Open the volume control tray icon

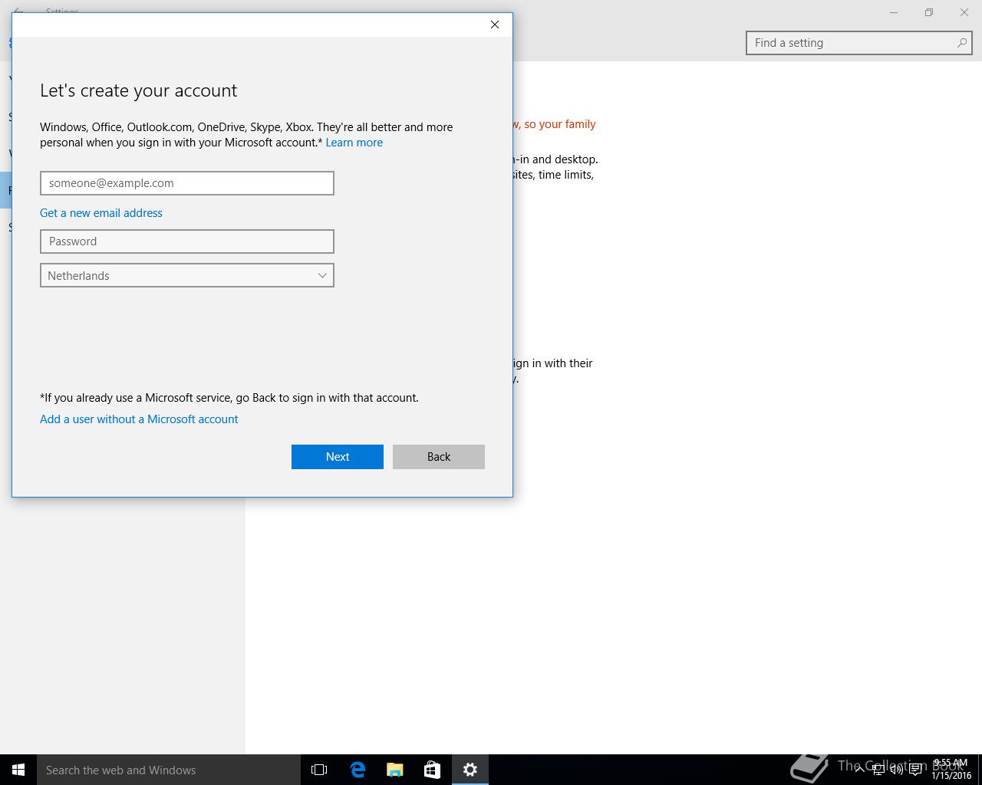click(897, 770)
